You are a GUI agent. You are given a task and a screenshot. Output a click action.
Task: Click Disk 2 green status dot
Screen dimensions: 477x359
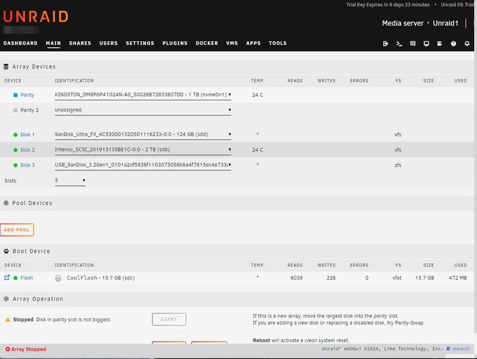(x=16, y=150)
